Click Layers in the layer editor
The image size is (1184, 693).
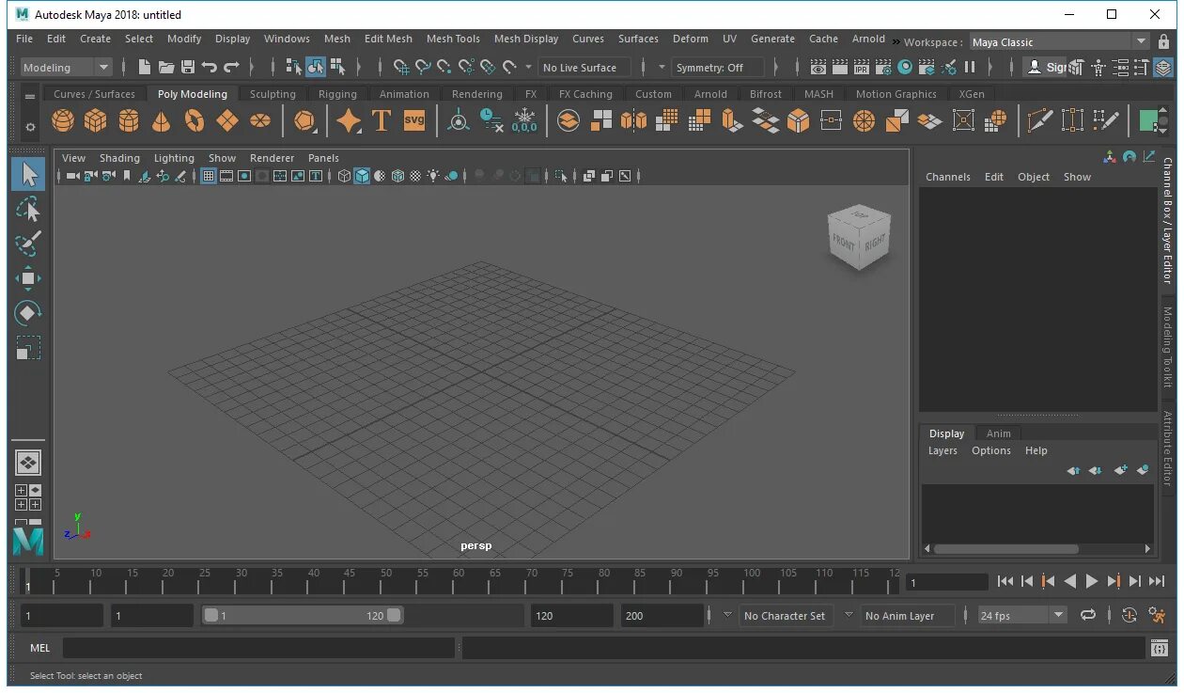(943, 450)
